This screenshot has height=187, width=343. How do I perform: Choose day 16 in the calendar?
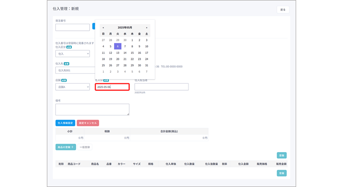140,53
